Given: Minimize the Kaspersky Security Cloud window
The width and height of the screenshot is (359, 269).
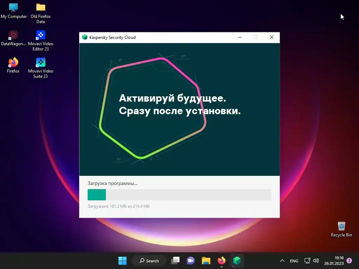Looking at the screenshot, I should tap(240, 37).
